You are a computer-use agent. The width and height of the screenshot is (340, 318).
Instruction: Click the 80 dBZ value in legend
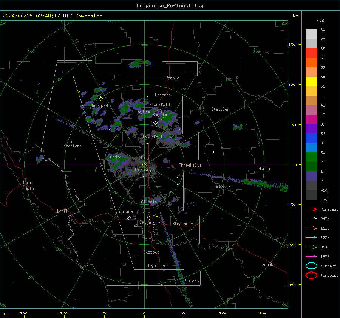coord(323,30)
